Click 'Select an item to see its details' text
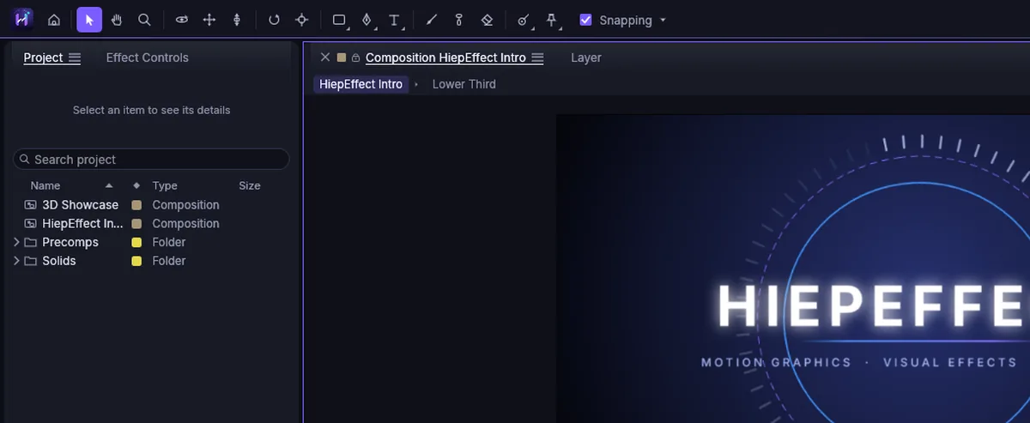This screenshot has width=1030, height=423. [151, 110]
